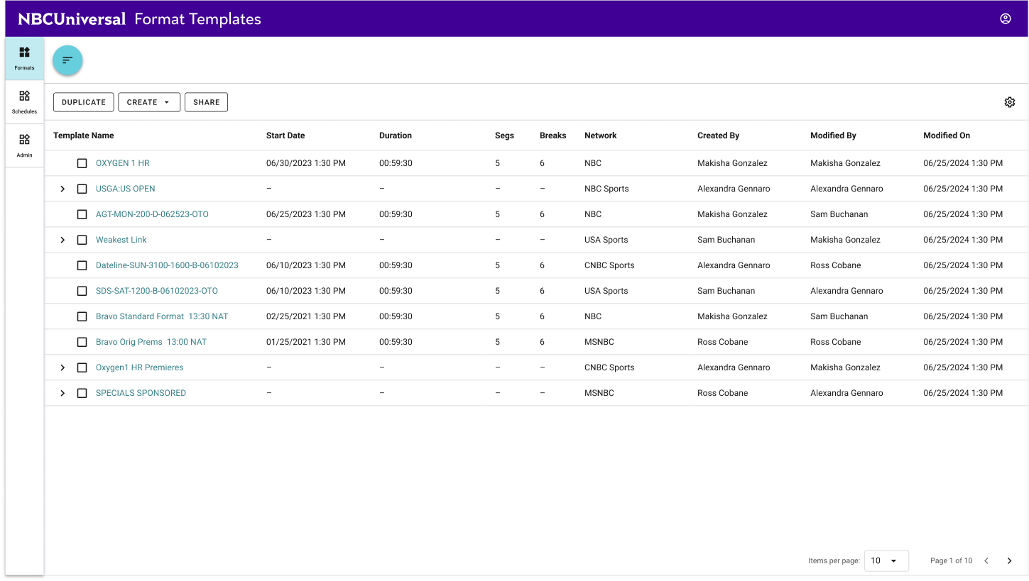Open Admin in the sidebar
The width and height of the screenshot is (1029, 581).
25,145
